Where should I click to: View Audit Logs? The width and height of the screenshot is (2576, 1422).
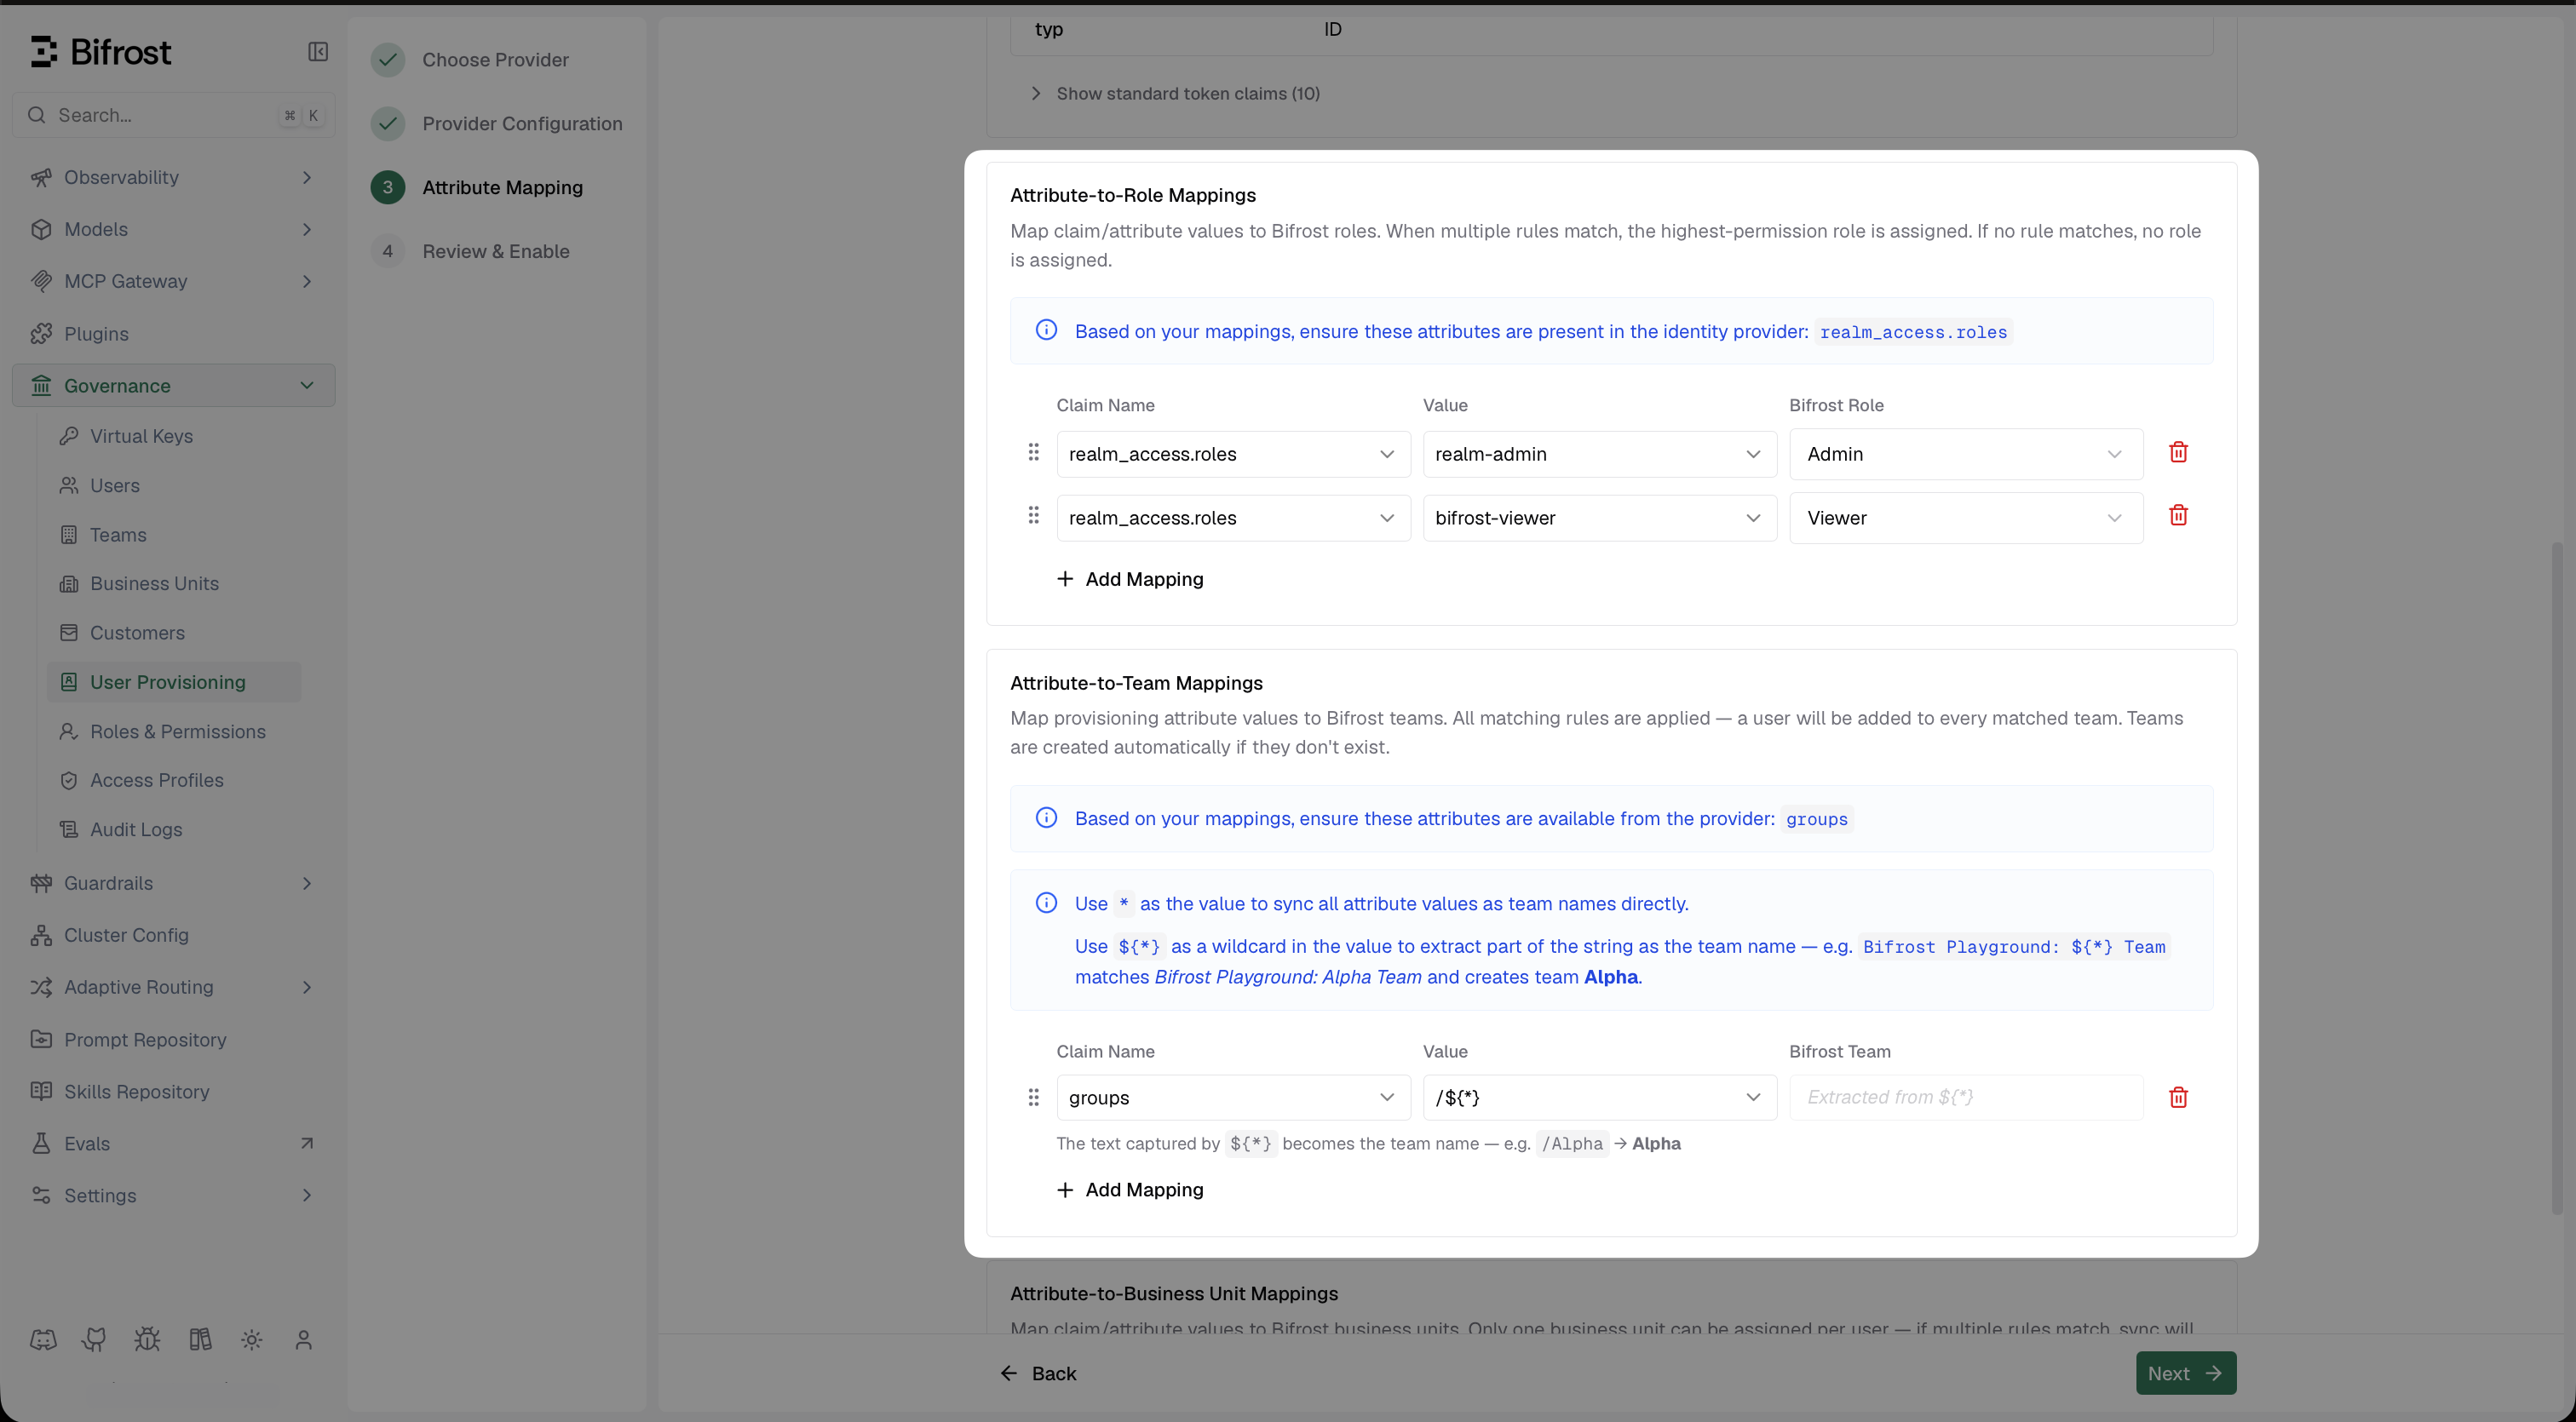(x=136, y=829)
